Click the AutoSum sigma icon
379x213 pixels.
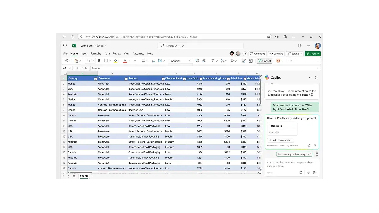tap(213, 61)
